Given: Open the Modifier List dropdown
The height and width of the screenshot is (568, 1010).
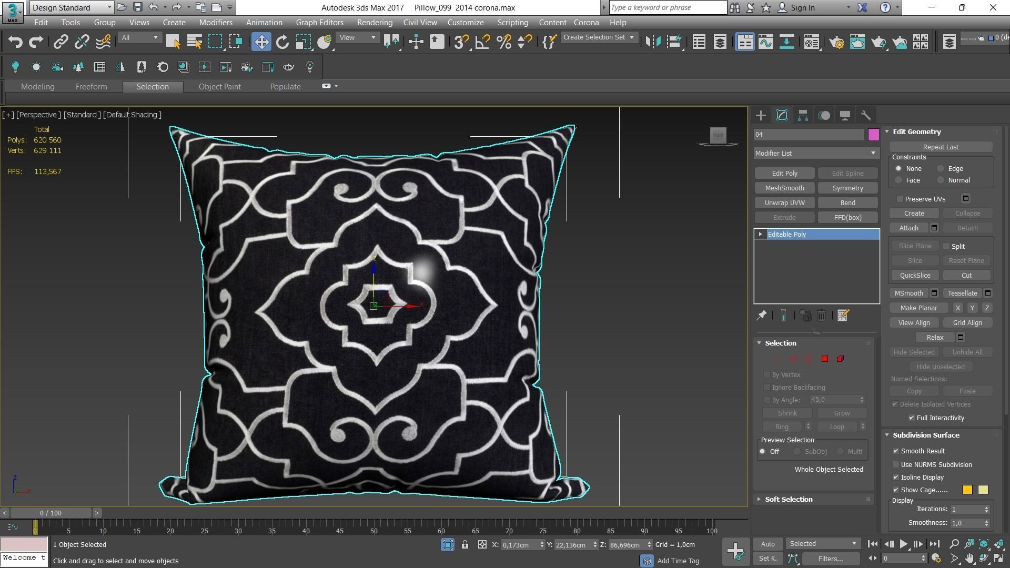Looking at the screenshot, I should pyautogui.click(x=815, y=153).
